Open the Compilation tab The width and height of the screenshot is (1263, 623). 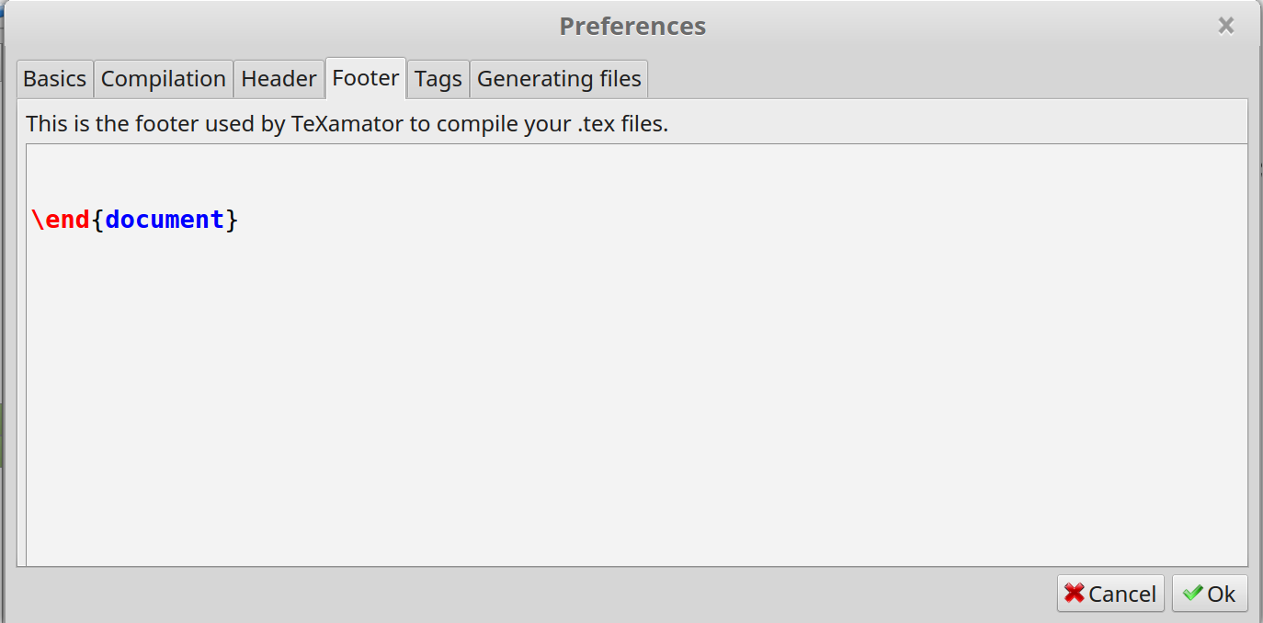pyautogui.click(x=164, y=79)
